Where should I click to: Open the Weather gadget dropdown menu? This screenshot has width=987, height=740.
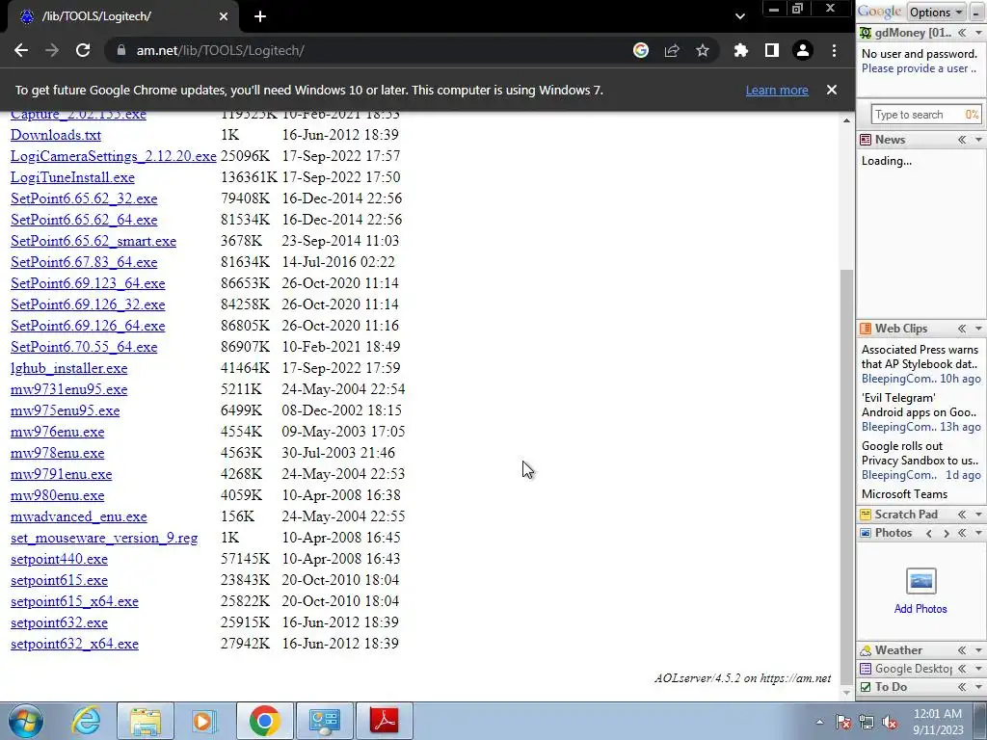[979, 650]
